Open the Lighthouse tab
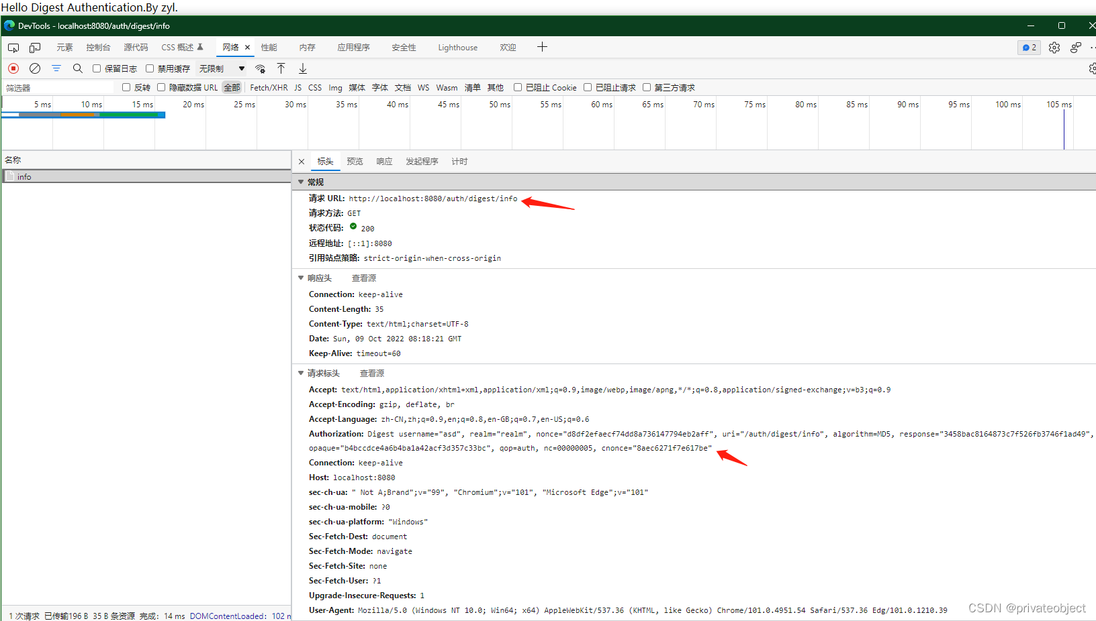The image size is (1096, 621). click(458, 48)
